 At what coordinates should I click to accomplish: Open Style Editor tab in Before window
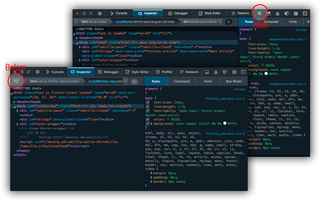click(x=137, y=72)
